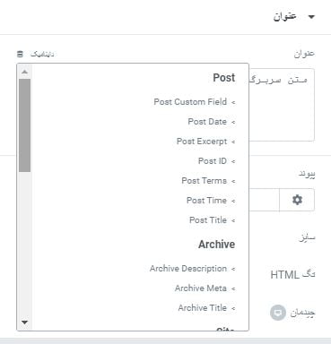
Task: Collapse the عنوان section arrow
Action: 311,17
